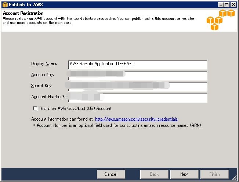Click the "Access Key:" label

coord(43,75)
